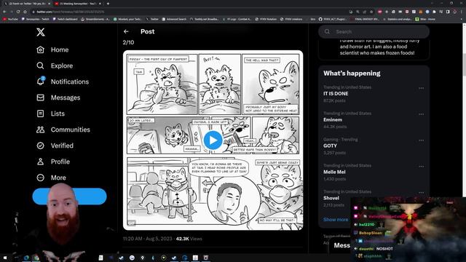Viewport: 466px width, 262px height.
Task: Go back using the Post arrow
Action: [x=126, y=31]
